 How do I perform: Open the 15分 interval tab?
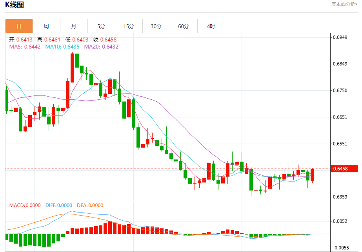point(129,26)
